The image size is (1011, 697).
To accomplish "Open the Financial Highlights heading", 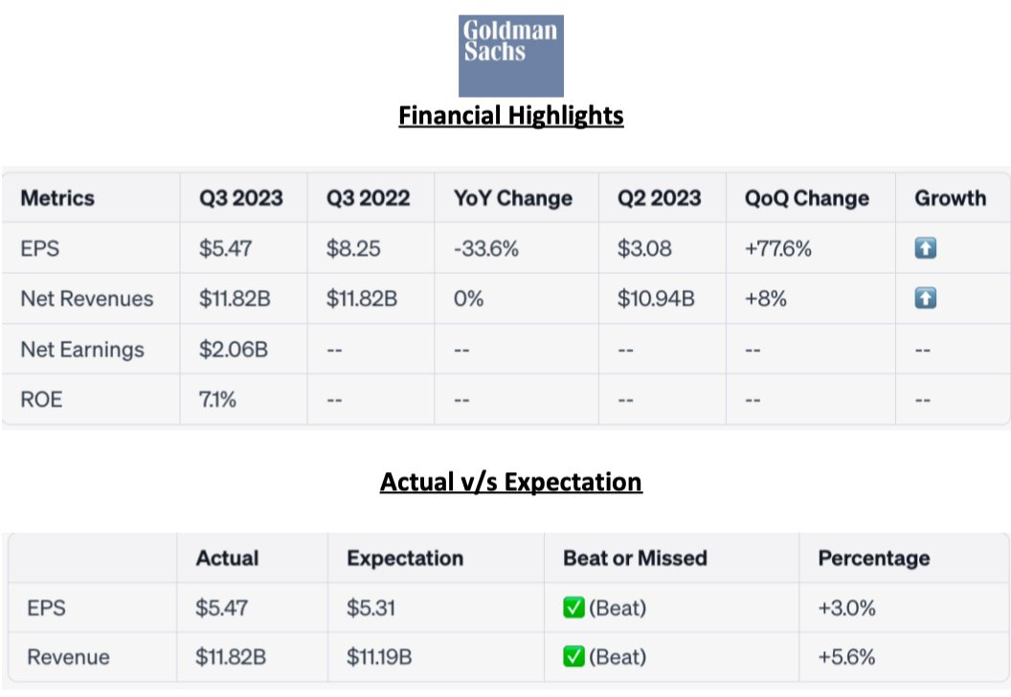I will (x=510, y=116).
